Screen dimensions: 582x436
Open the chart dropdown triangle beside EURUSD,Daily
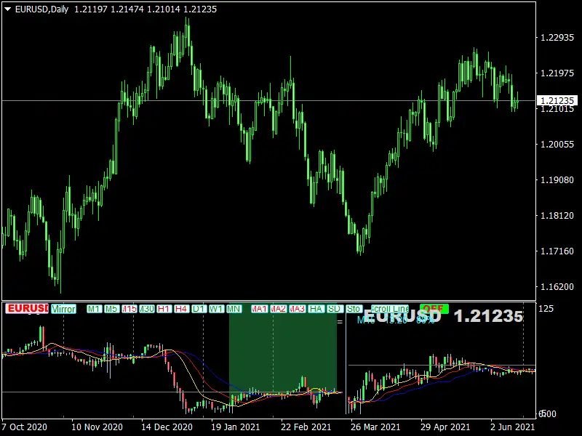coord(7,9)
